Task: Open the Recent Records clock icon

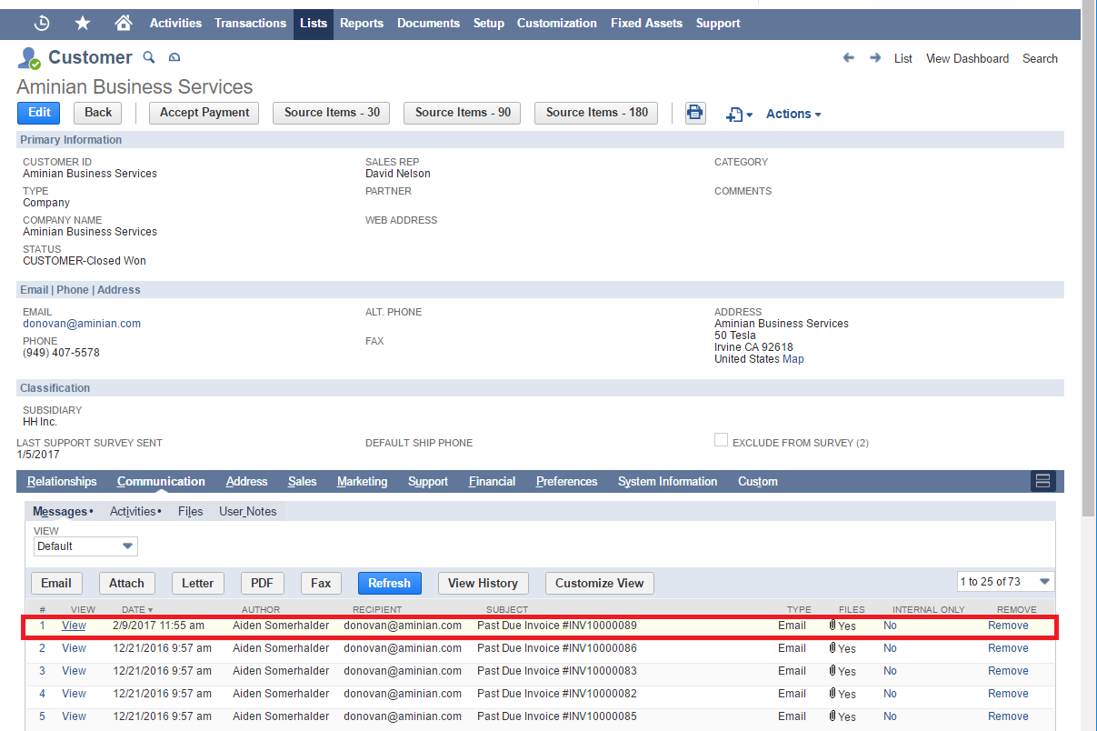Action: point(42,23)
